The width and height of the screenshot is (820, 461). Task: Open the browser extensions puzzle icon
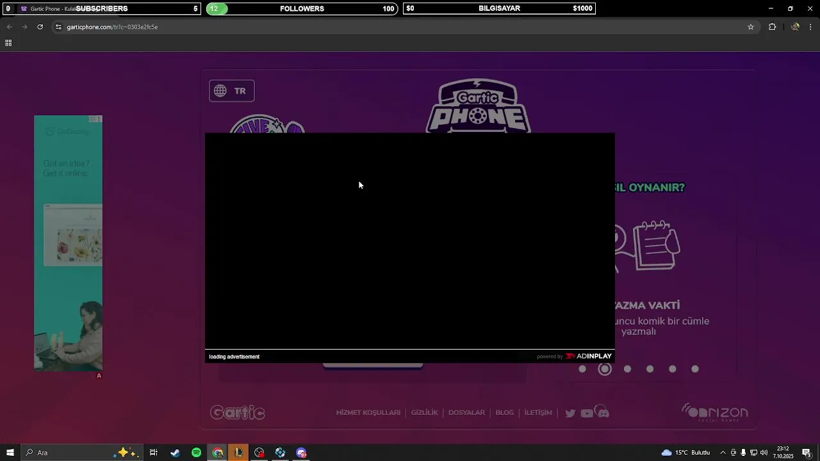pos(772,27)
